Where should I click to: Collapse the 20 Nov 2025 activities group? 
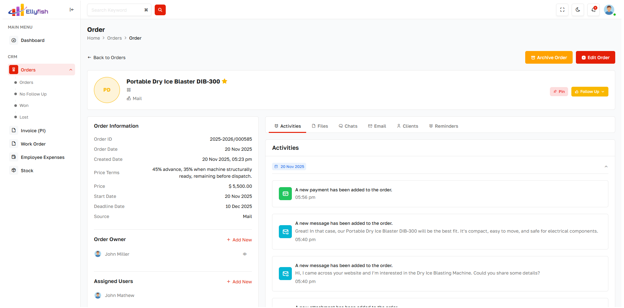(x=606, y=167)
